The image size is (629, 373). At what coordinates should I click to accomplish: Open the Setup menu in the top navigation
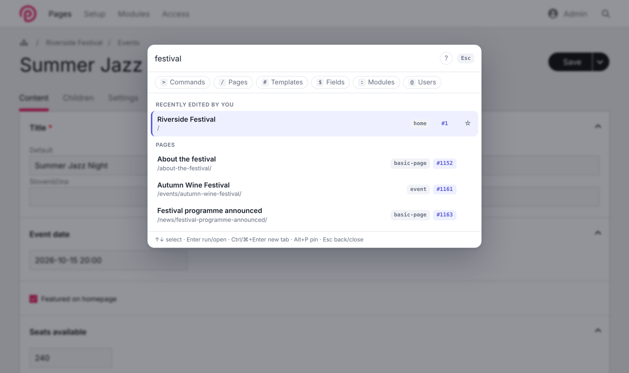click(x=94, y=14)
